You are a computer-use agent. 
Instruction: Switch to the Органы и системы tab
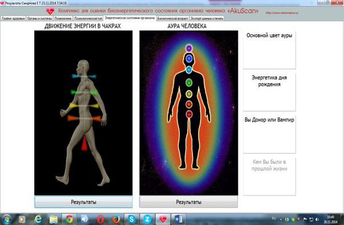coord(39,18)
